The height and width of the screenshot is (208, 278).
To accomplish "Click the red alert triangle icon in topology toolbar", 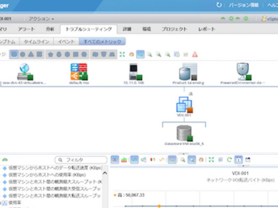I will point(195,54).
